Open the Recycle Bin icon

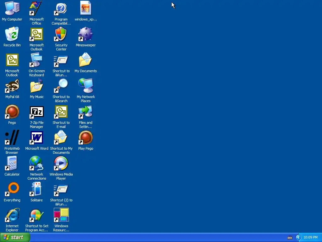coord(12,34)
